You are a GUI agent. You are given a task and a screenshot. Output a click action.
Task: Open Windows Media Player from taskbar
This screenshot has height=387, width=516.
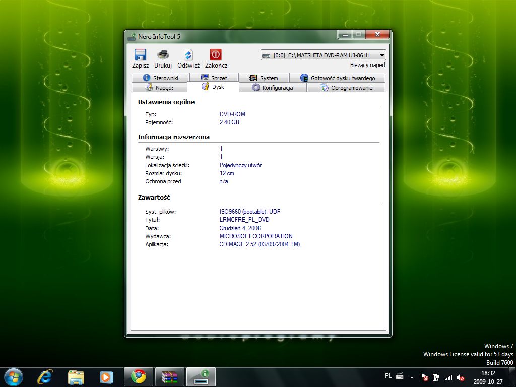(x=107, y=377)
